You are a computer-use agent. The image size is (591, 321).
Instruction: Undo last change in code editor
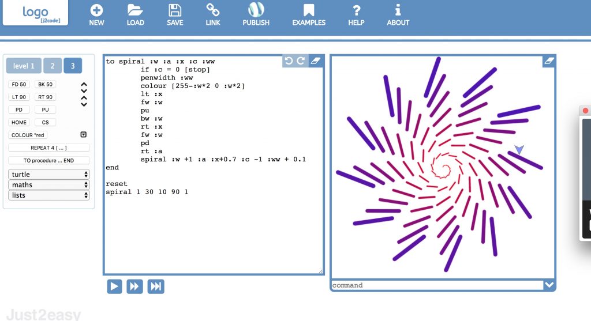pyautogui.click(x=289, y=61)
